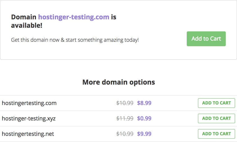This screenshot has height=142, width=237.
Task: Click the word 'Domain' in bold heading
Action: coord(24,17)
